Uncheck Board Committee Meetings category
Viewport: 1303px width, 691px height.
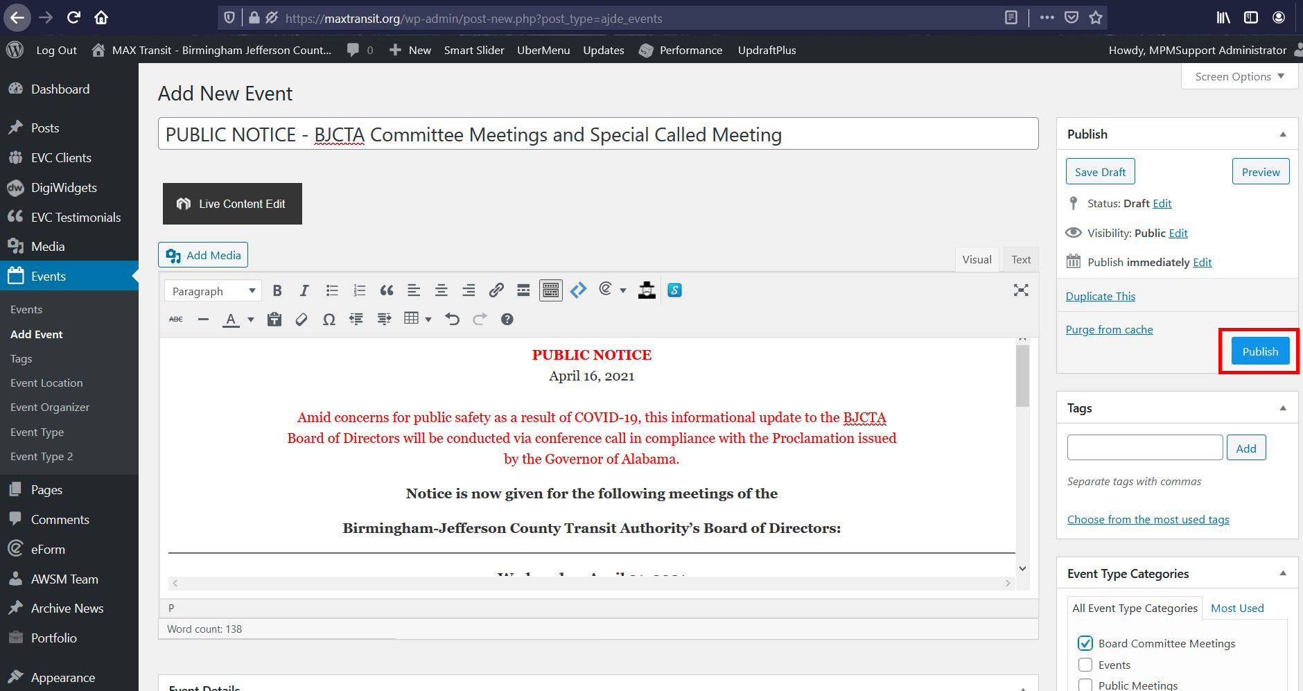(1085, 643)
